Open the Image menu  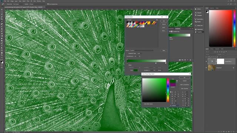12,1
